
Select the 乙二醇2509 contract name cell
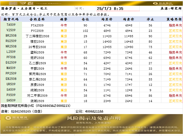coord(37,63)
